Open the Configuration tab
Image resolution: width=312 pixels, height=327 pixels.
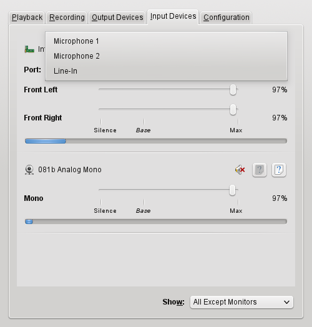coord(227,17)
